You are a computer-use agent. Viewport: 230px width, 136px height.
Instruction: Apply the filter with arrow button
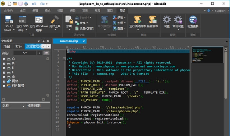pos(40,53)
